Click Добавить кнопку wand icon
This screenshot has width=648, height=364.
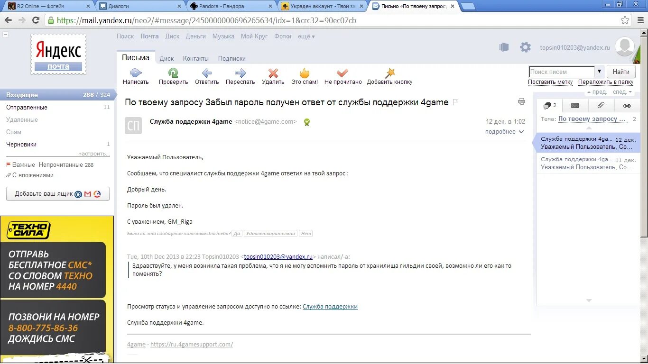tap(390, 73)
